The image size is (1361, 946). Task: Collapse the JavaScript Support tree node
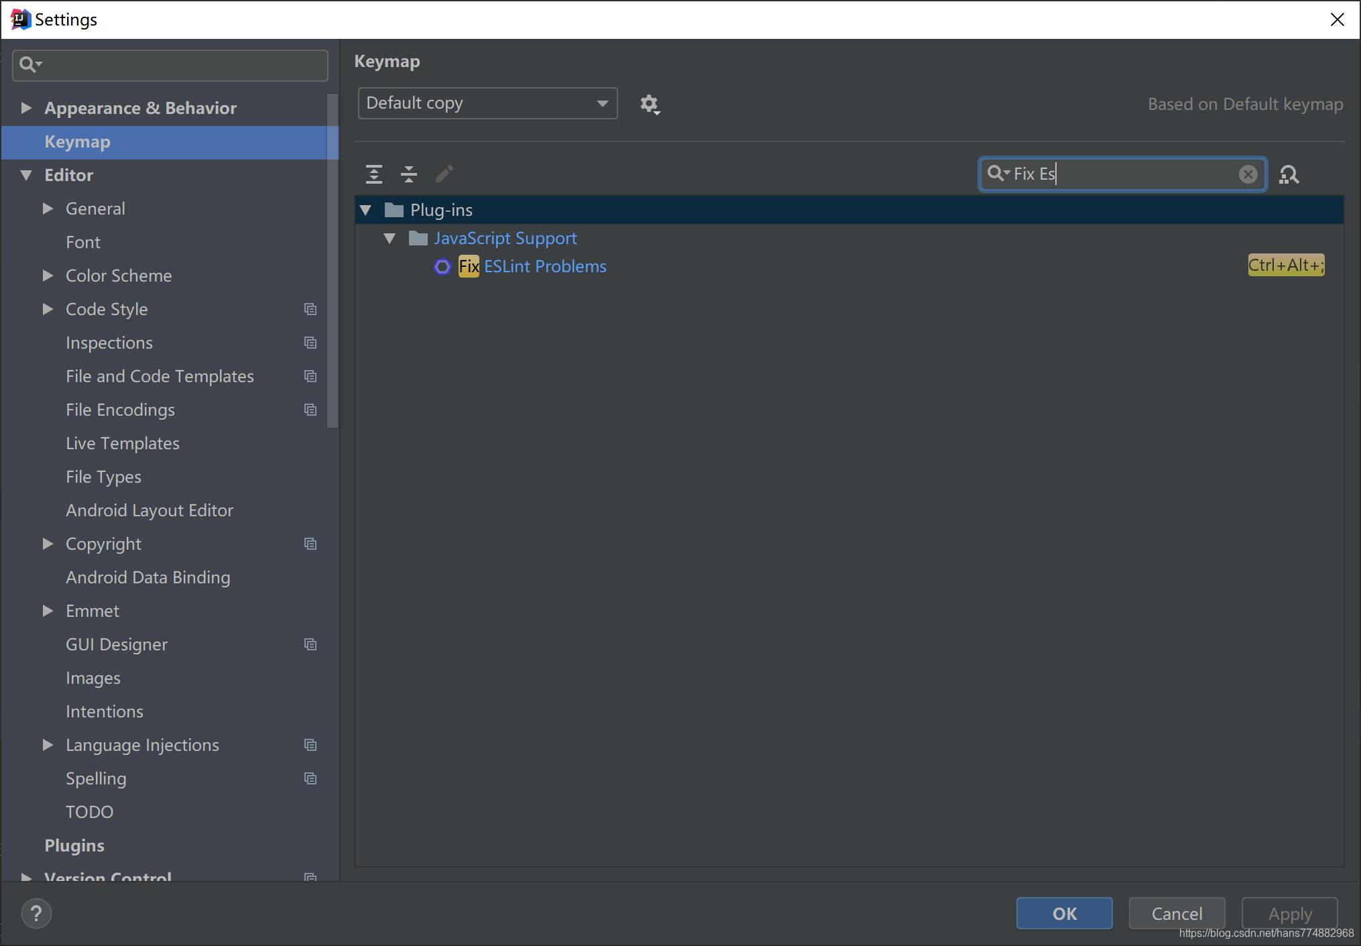(x=390, y=239)
